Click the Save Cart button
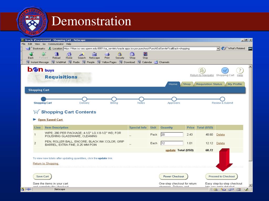 (x=42, y=176)
